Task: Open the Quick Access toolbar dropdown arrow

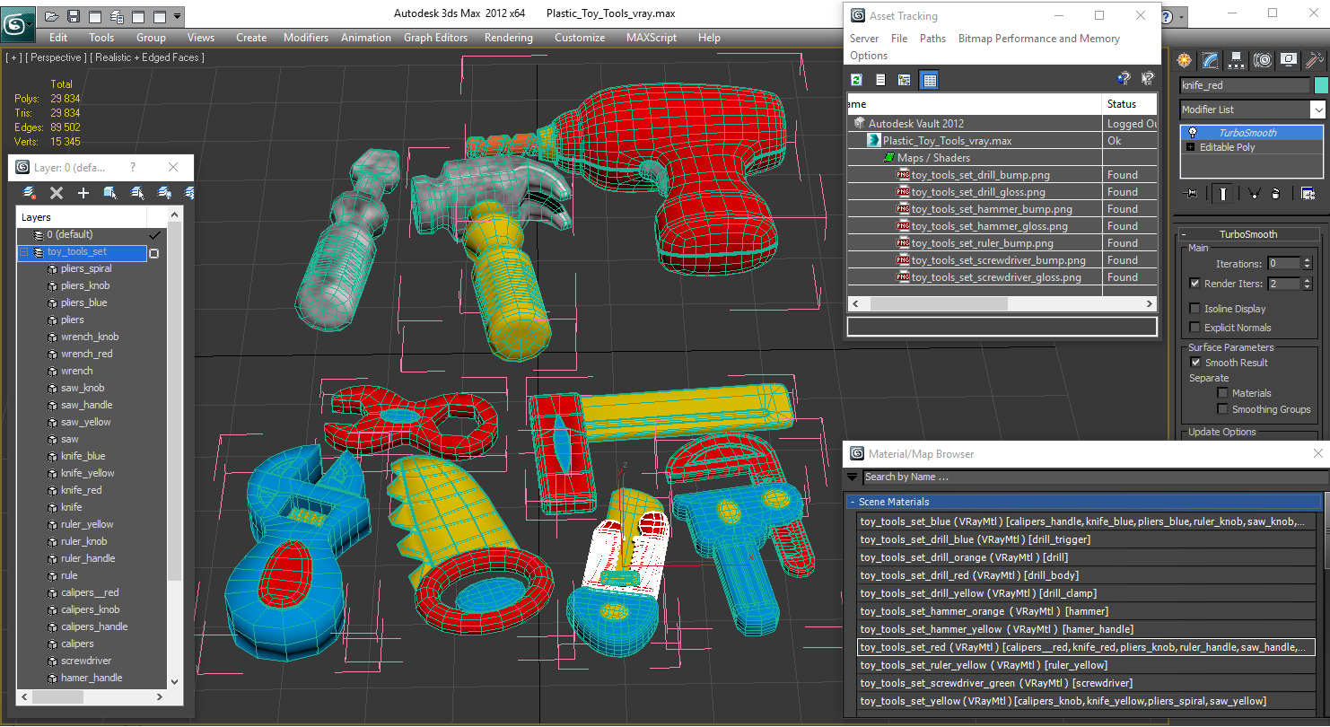Action: (177, 16)
